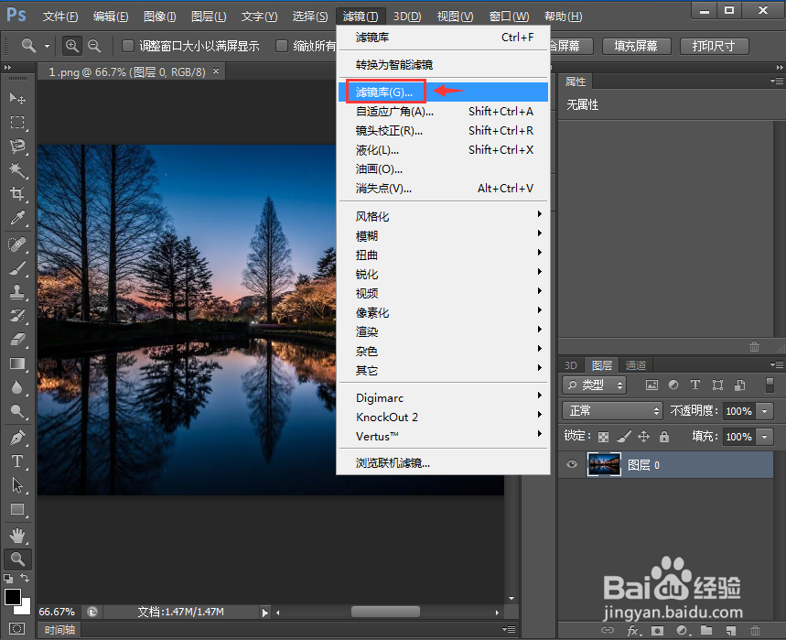Expand the 风格化 filter submenu

click(443, 216)
